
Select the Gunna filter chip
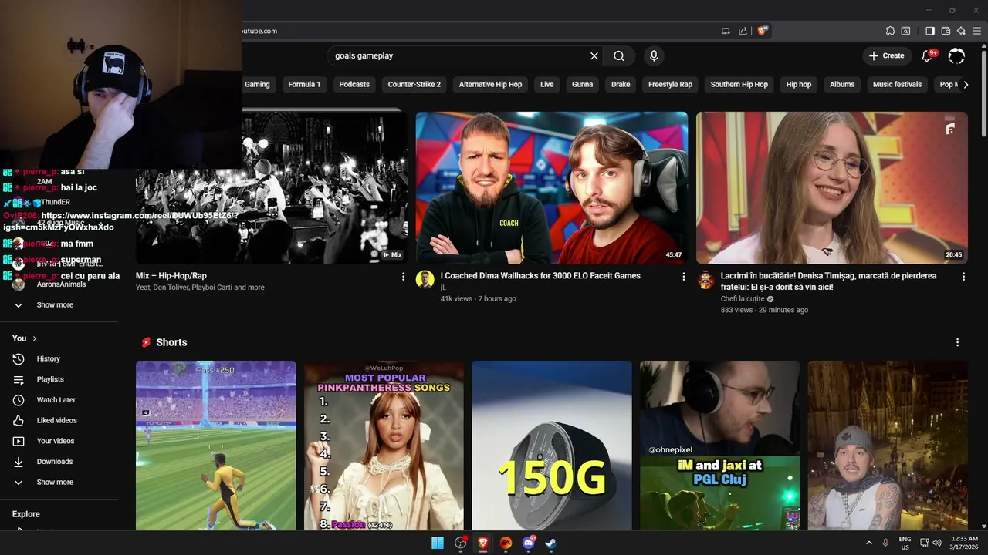pyautogui.click(x=583, y=84)
